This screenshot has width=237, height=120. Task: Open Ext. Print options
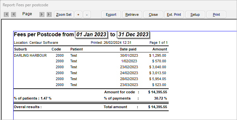coord(174,15)
